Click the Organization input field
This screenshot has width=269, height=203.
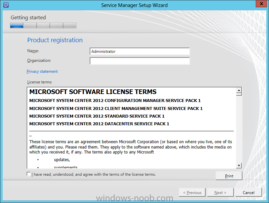(139, 61)
